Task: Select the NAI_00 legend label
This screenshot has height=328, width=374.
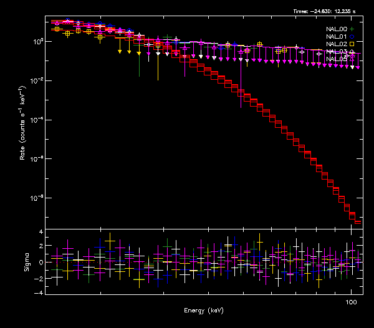Action: 336,29
